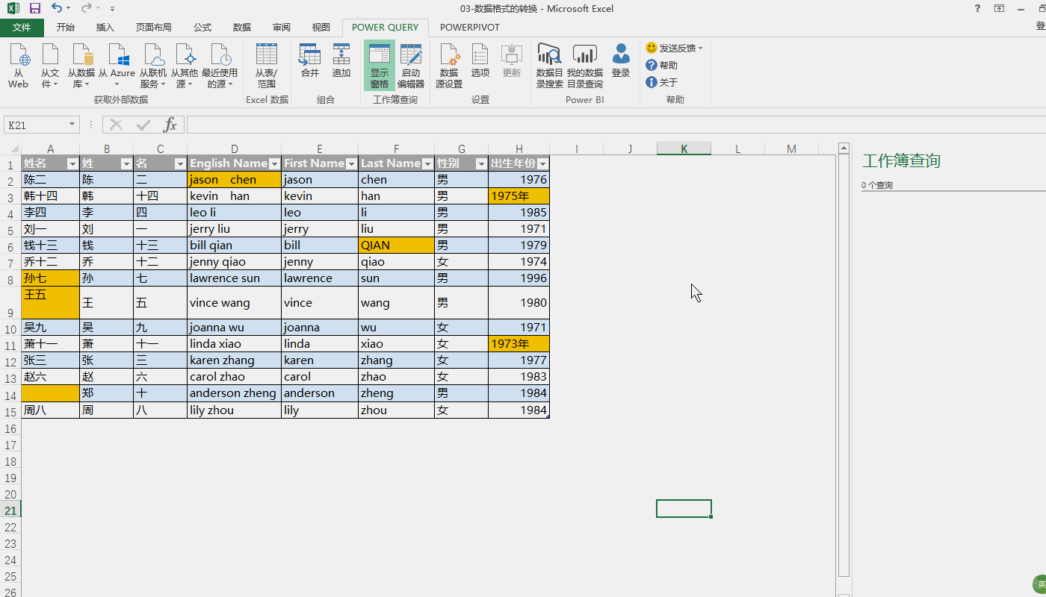Toggle Show Pane (显示窗格) button
The image size is (1046, 597).
(380, 65)
